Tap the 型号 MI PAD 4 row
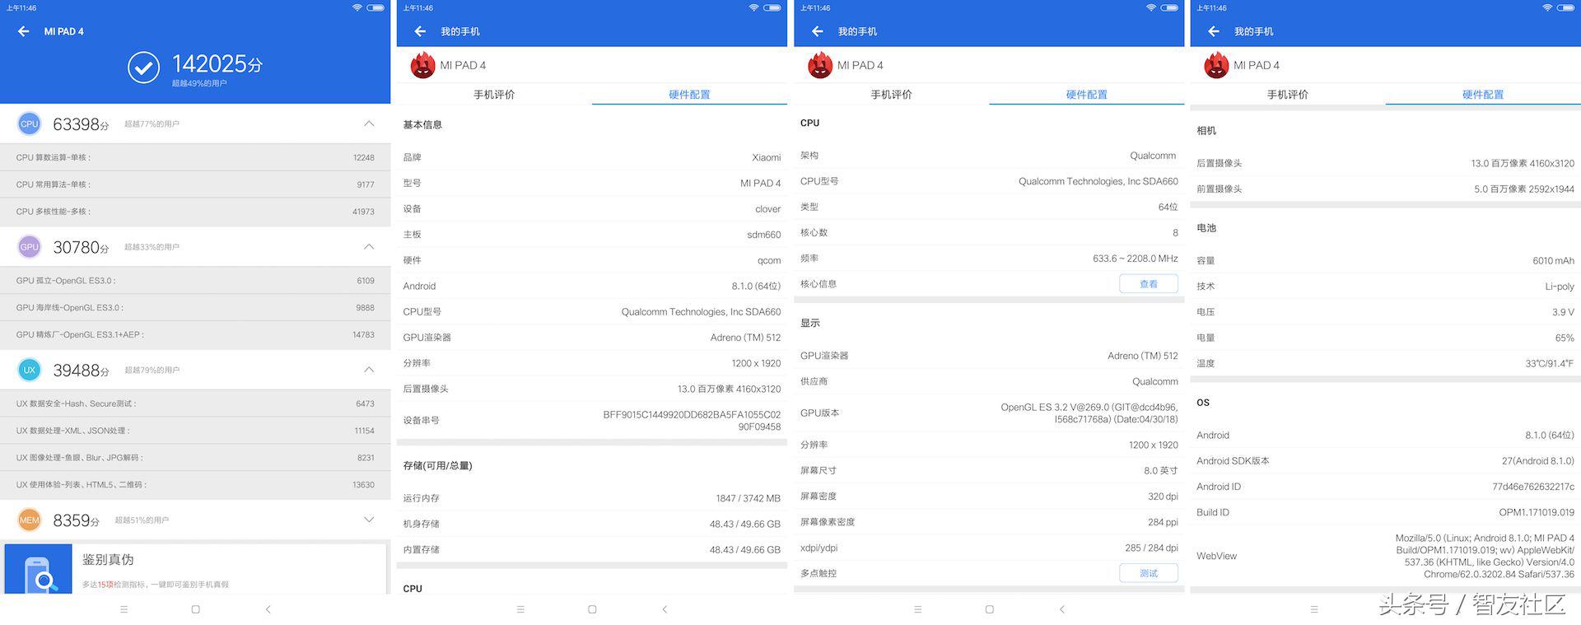Screen dimensions: 1581x625 592,183
